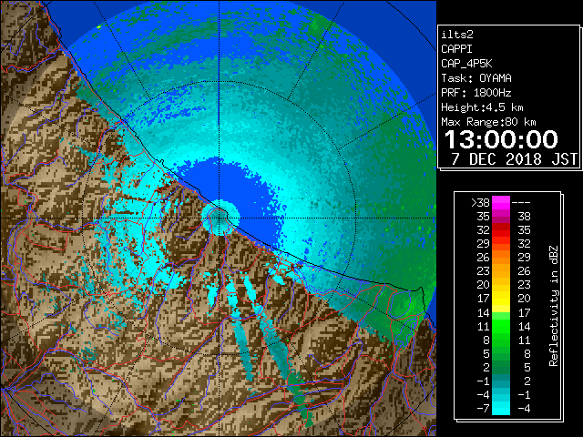The height and width of the screenshot is (437, 583).
Task: Click the 'PRF: 1800Hz' line
Action: pyautogui.click(x=476, y=93)
